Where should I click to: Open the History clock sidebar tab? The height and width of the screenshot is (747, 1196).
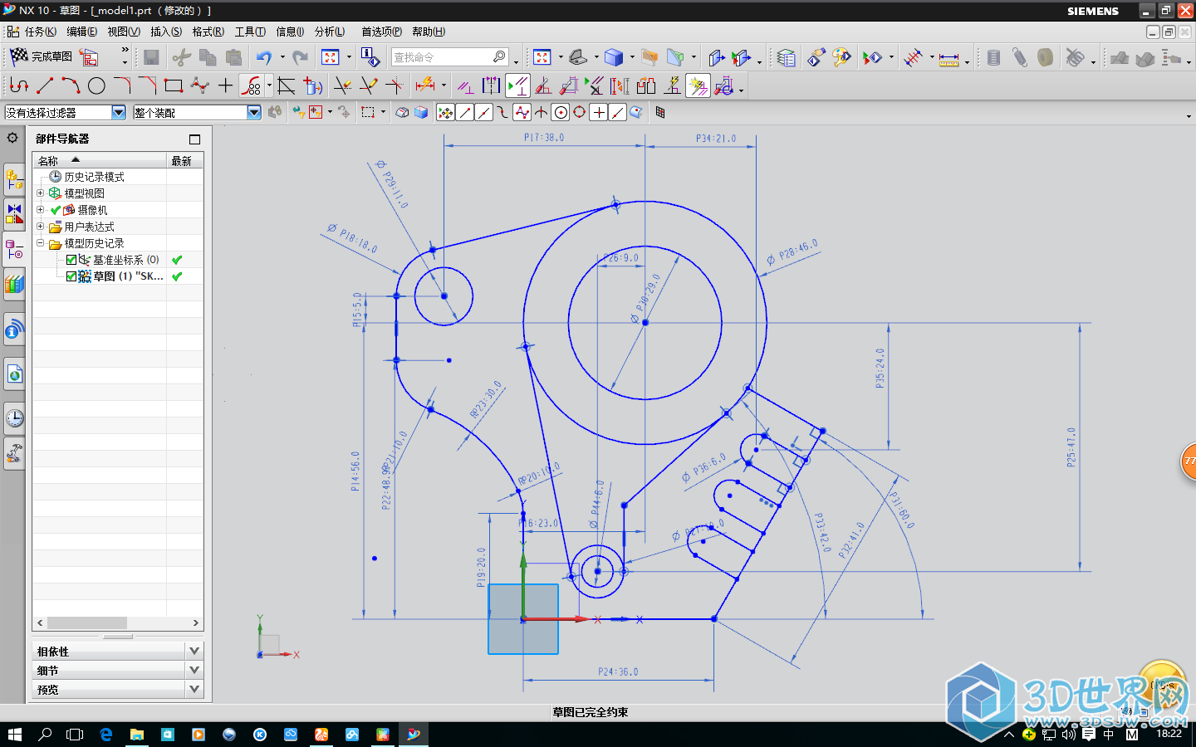14,417
